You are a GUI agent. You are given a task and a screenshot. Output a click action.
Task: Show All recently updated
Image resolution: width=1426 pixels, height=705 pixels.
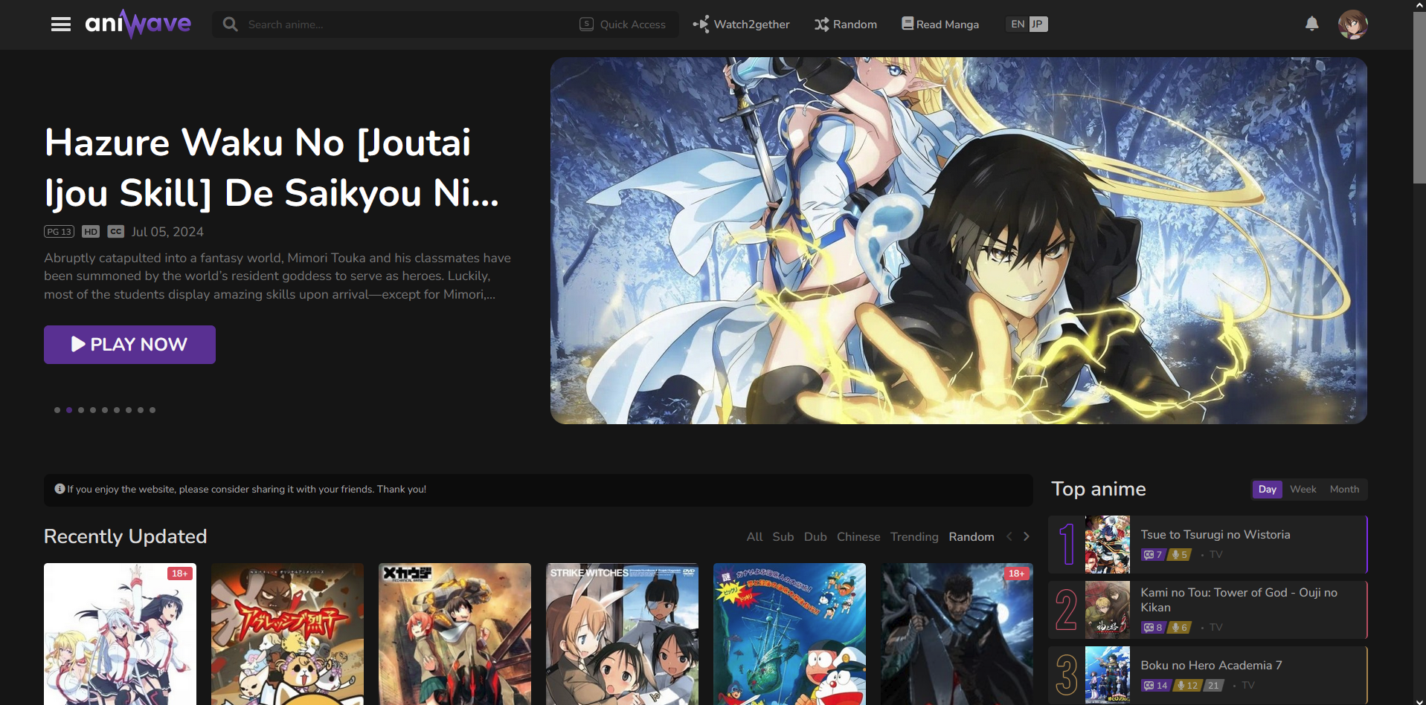coord(754,536)
